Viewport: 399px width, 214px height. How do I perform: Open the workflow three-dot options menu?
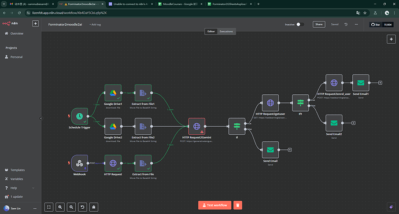click(x=356, y=24)
